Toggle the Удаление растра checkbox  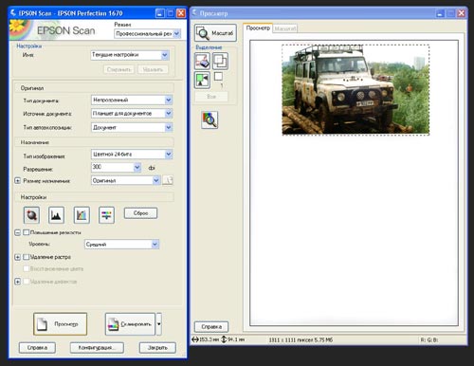click(x=27, y=257)
